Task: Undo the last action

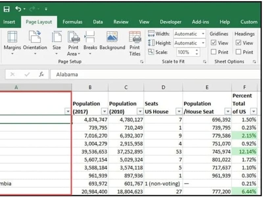Action: pos(18,9)
